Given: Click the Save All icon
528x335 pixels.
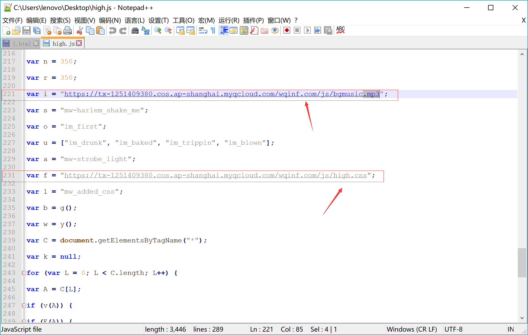Looking at the screenshot, I should (x=37, y=31).
